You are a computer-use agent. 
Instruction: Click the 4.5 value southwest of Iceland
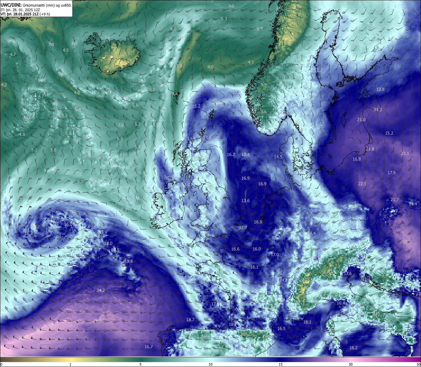point(65,50)
